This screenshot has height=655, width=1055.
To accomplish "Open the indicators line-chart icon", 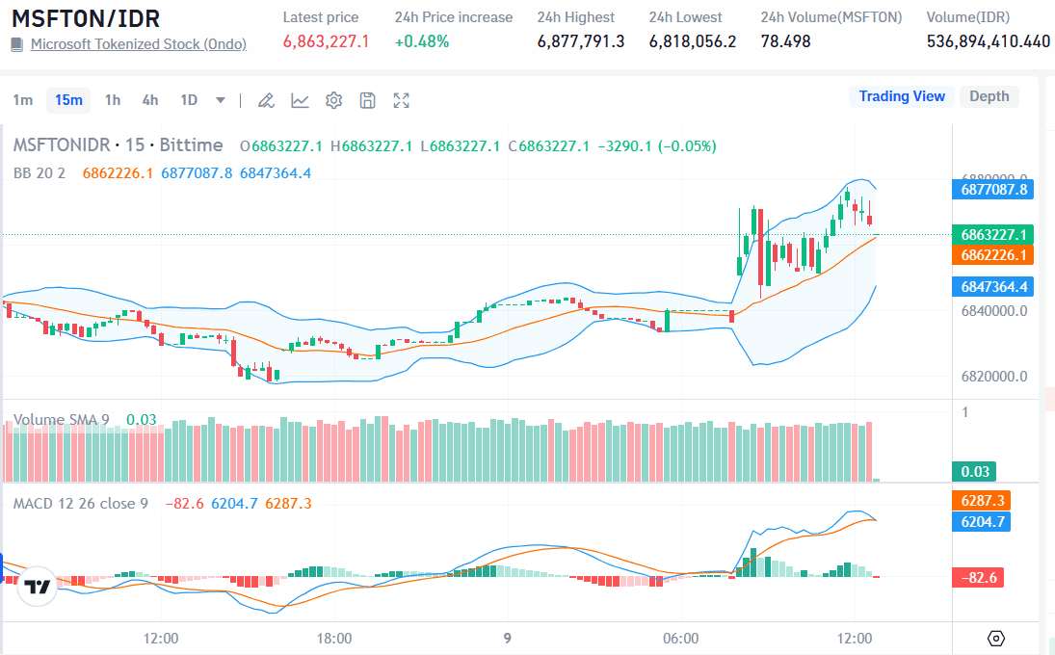I will click(x=301, y=100).
